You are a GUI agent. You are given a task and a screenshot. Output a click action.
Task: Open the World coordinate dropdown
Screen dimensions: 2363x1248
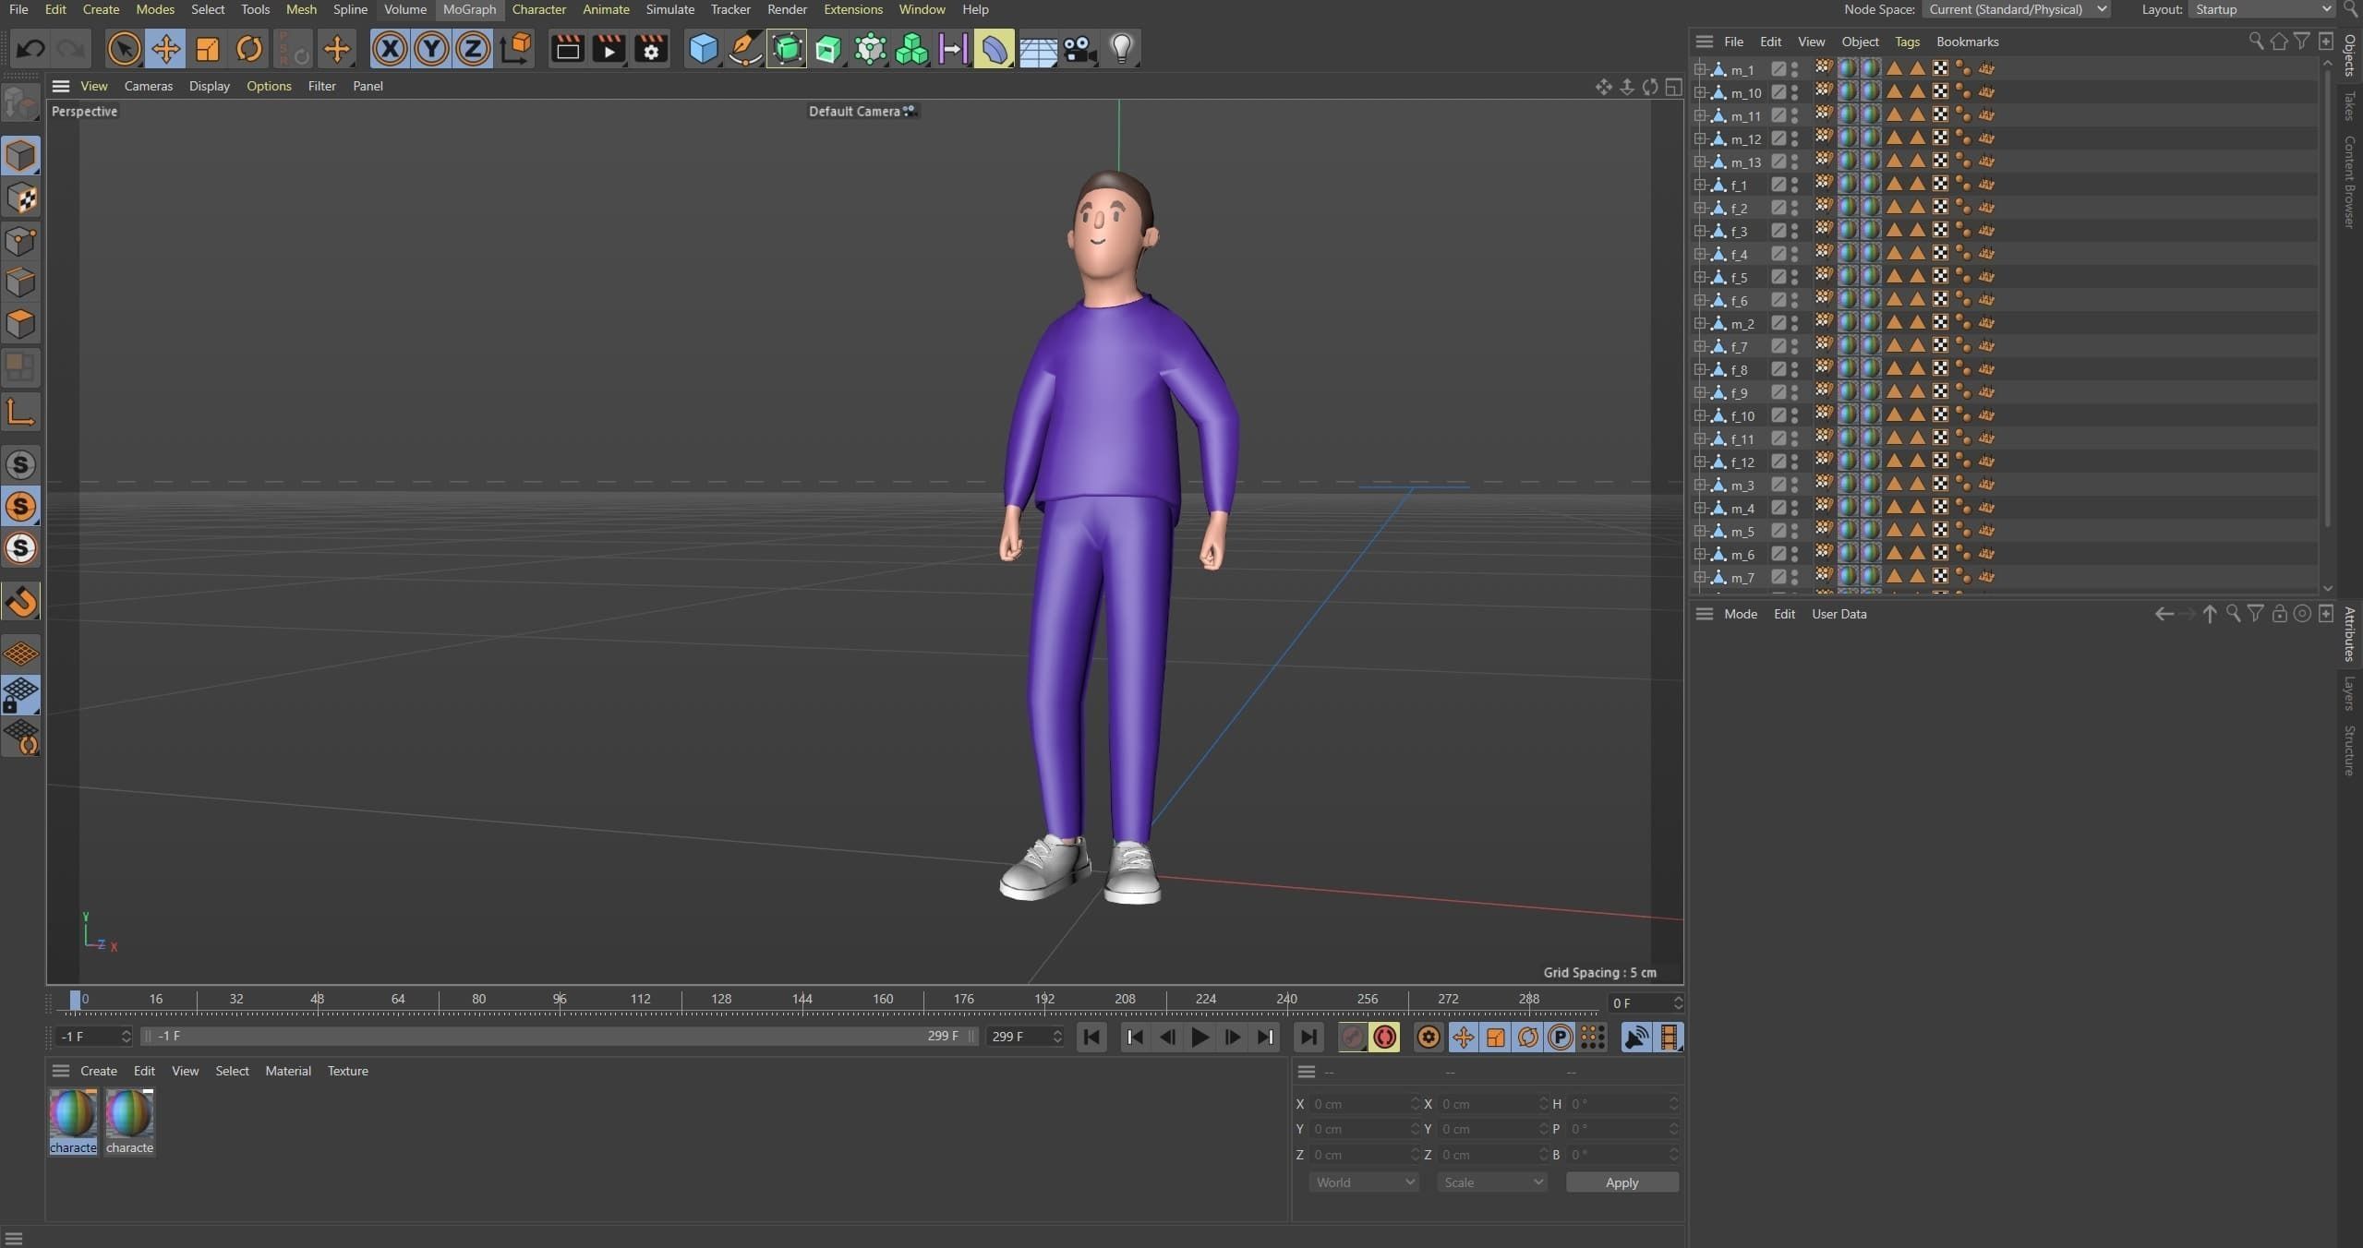click(1363, 1182)
